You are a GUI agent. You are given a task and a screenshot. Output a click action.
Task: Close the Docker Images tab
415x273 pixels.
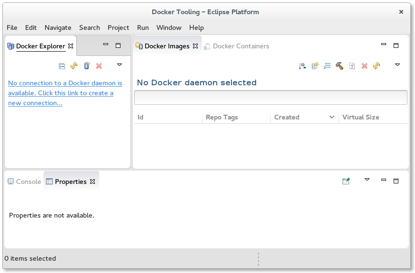click(x=195, y=46)
